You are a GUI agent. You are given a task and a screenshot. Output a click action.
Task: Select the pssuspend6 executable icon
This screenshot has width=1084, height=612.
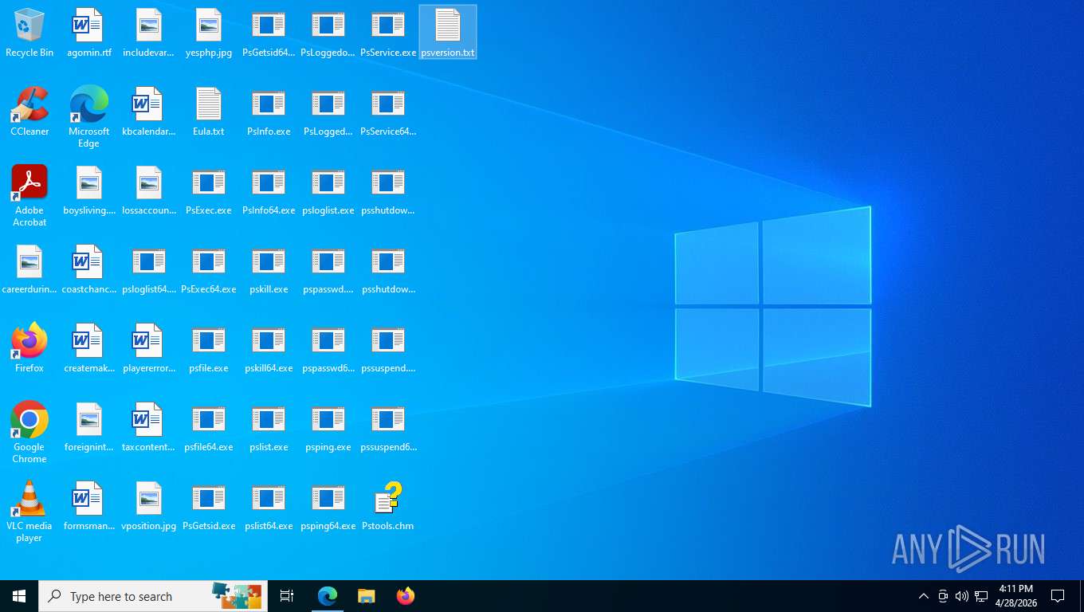point(388,427)
